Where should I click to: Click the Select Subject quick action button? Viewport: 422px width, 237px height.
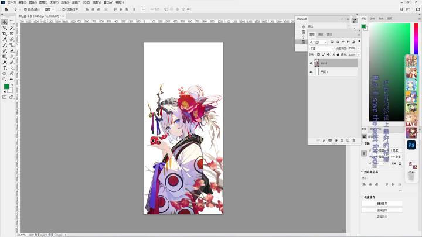pyautogui.click(x=382, y=210)
